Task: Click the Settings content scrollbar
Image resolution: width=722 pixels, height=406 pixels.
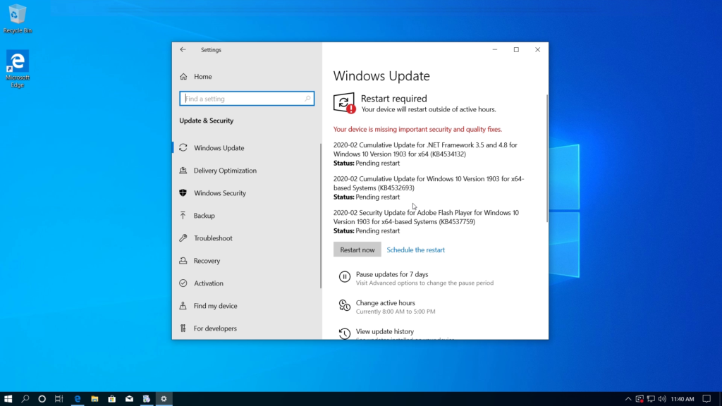Action: (547, 159)
